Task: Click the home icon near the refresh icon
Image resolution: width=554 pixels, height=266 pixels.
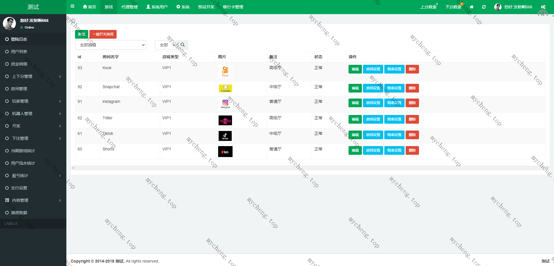Action: [x=471, y=7]
